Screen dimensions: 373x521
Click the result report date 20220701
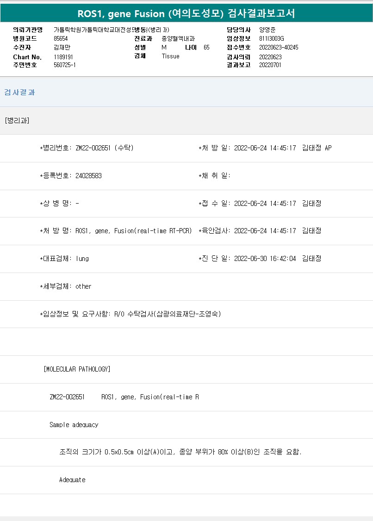(270, 65)
